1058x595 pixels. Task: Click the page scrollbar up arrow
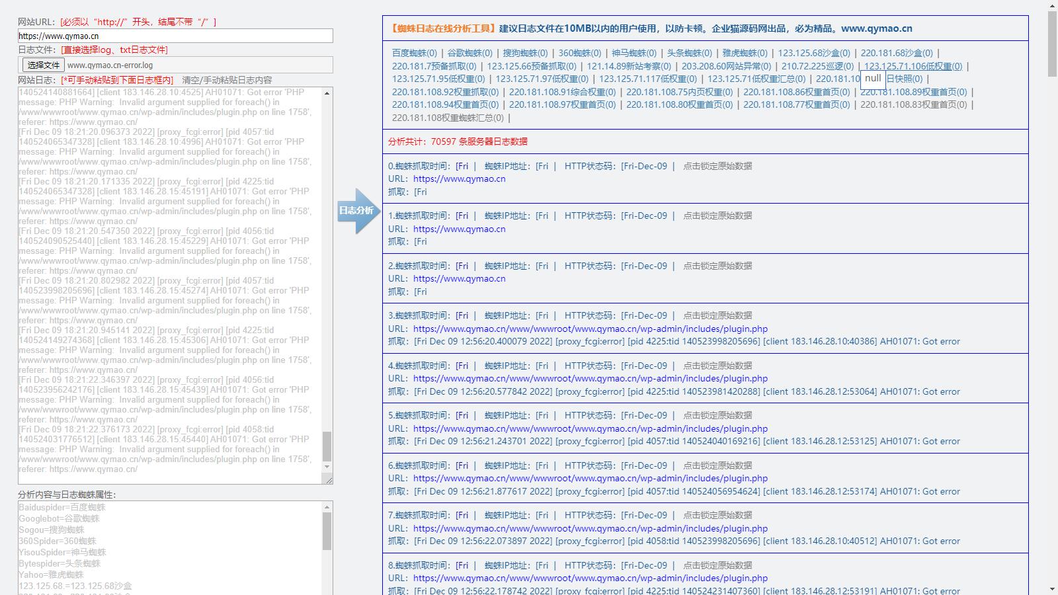click(1052, 5)
